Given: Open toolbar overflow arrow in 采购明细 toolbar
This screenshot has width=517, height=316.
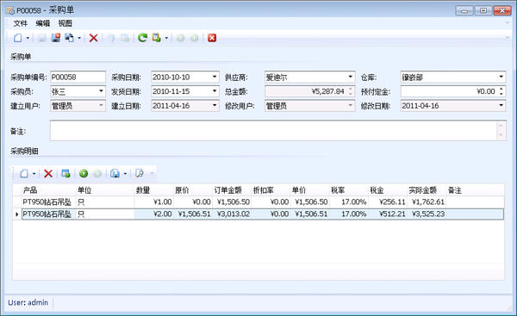Looking at the screenshot, I should tap(152, 173).
